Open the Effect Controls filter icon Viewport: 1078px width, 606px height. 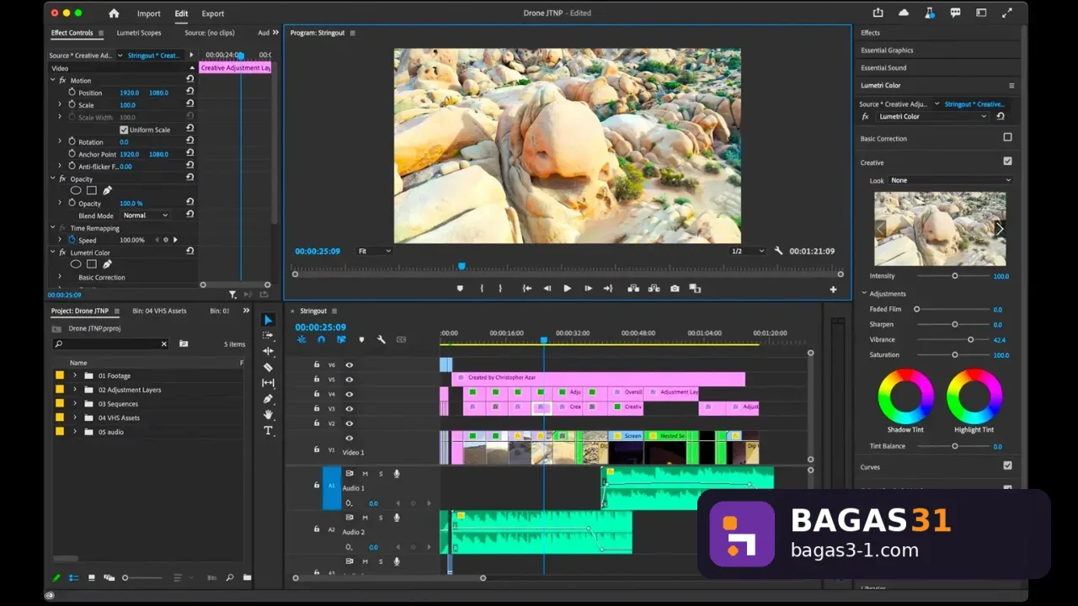(x=232, y=295)
